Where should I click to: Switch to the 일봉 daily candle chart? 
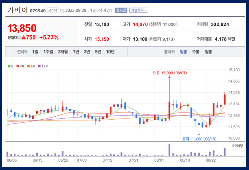coord(183,52)
